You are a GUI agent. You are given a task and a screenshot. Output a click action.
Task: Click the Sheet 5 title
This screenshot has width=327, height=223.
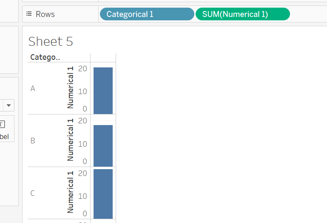tap(51, 41)
